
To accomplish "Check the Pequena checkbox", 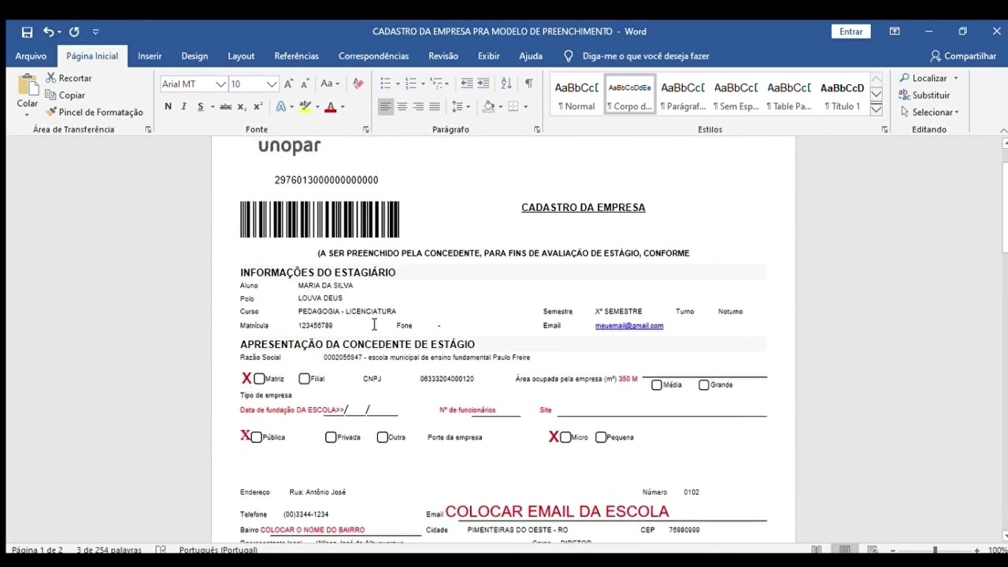I will pos(601,437).
